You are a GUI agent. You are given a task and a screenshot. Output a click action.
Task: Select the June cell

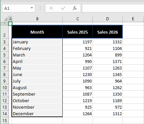(37, 74)
